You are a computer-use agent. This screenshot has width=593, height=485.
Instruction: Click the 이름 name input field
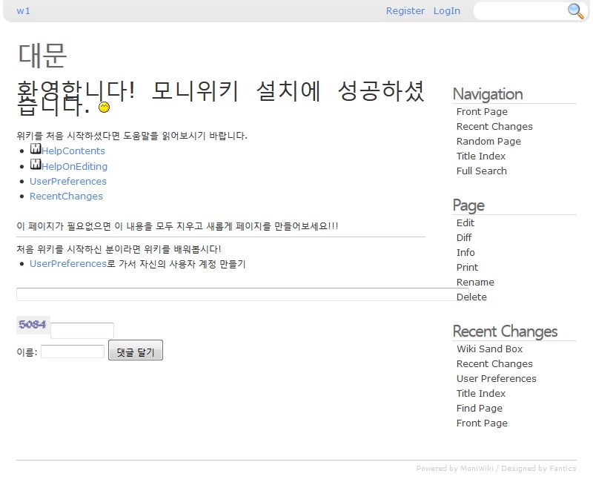point(73,352)
